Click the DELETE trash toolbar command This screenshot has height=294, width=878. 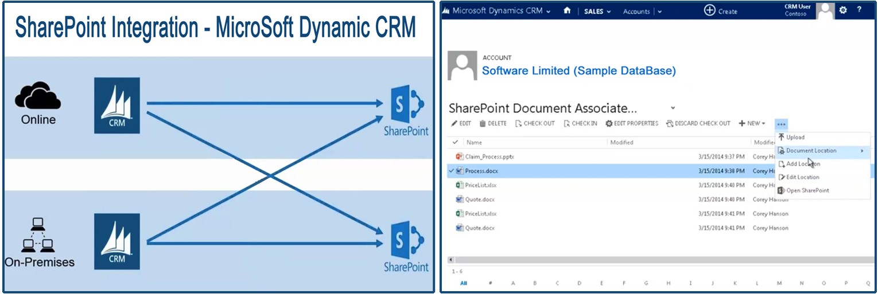coord(493,123)
